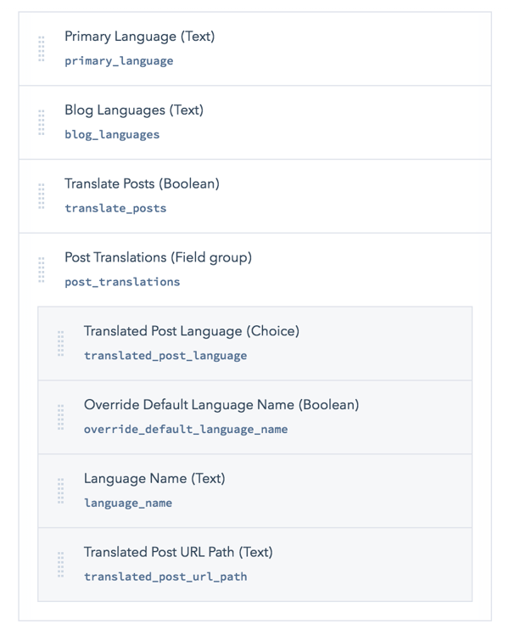Viewport: 509px width, 636px height.
Task: Open the Primary Language (Text) field
Action: (139, 37)
